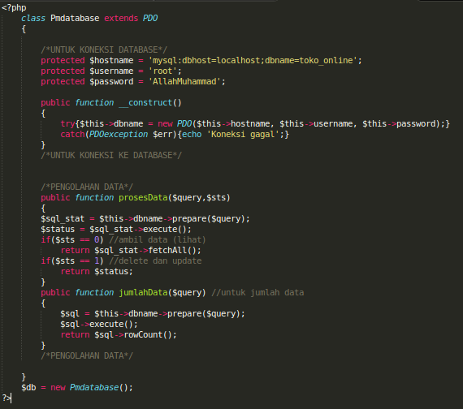Click the 'try' keyword
Image resolution: width=463 pixels, height=409 pixels.
pyautogui.click(x=67, y=124)
